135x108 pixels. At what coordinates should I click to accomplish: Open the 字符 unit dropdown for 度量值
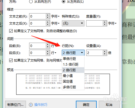click(112, 23)
